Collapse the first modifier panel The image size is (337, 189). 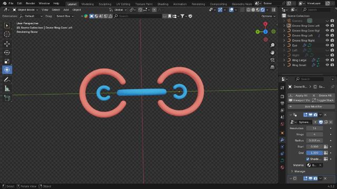pyautogui.click(x=291, y=115)
